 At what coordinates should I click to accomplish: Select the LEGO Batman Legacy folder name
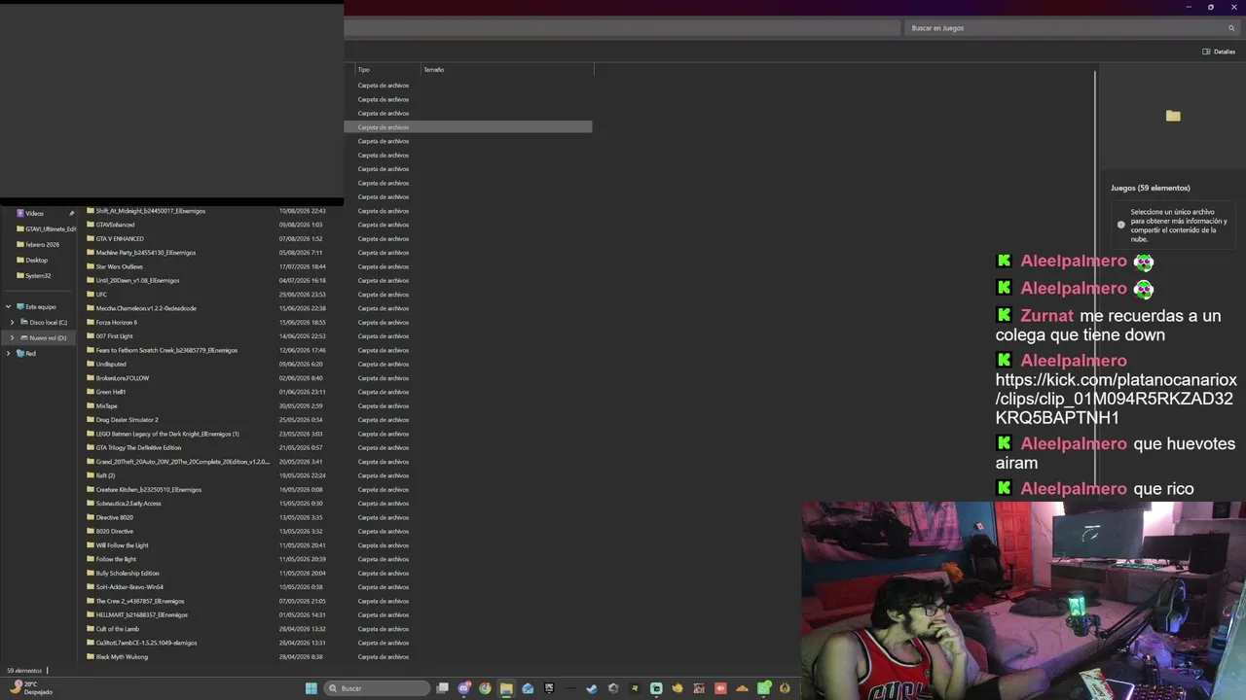click(167, 434)
